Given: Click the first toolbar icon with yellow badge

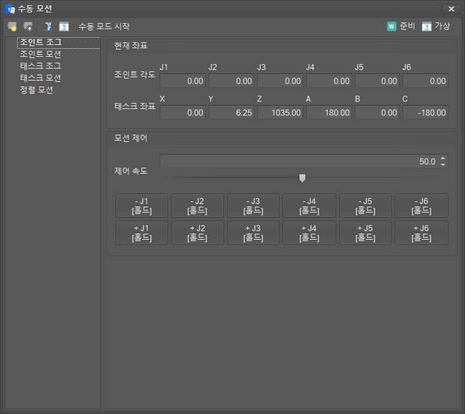Looking at the screenshot, I should (12, 26).
